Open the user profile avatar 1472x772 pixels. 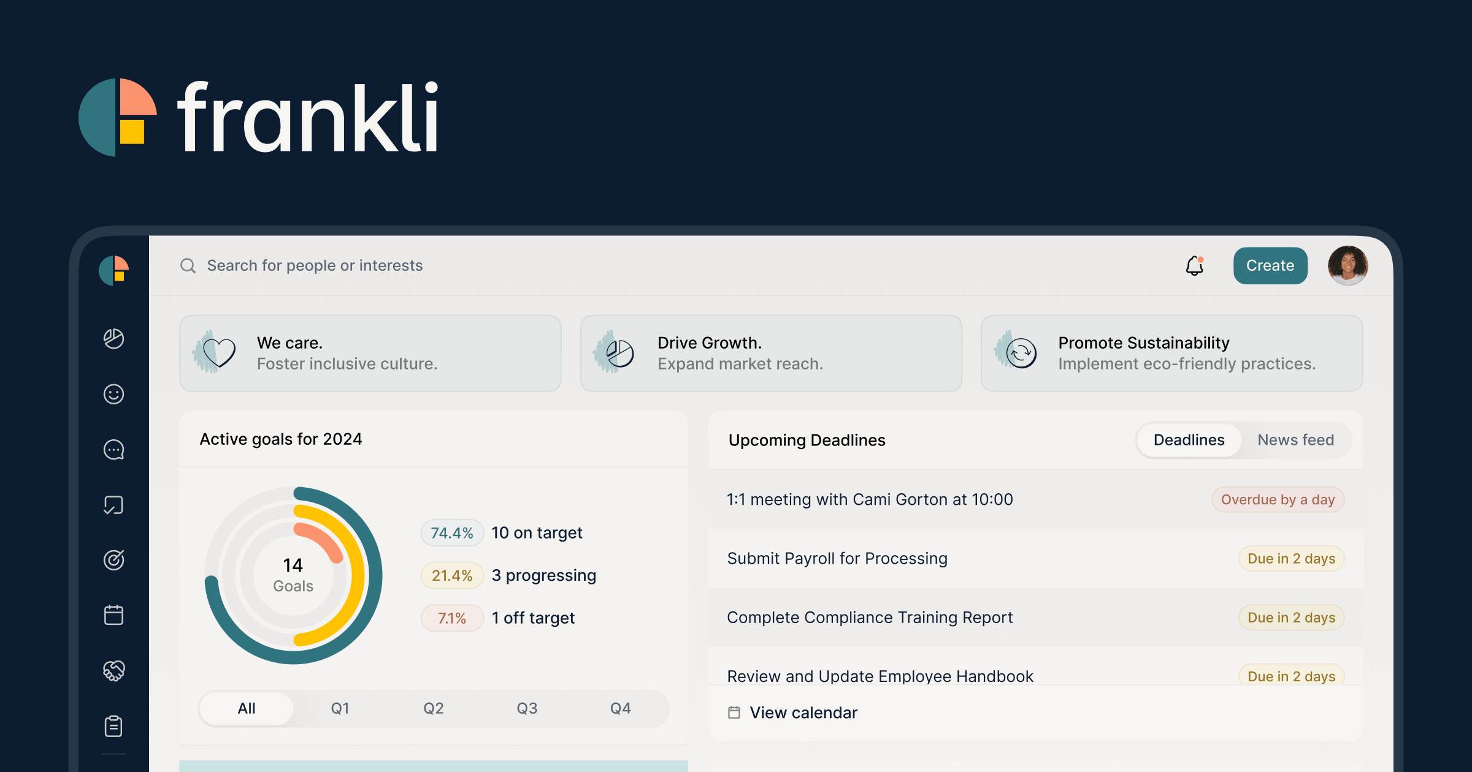[1347, 265]
